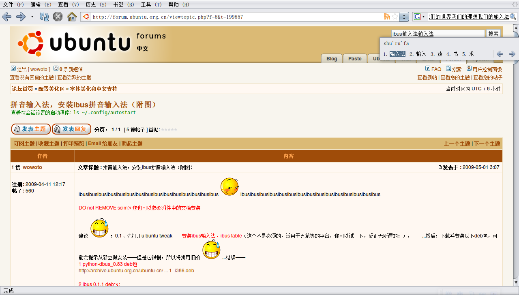Image resolution: width=519 pixels, height=295 pixels.
Task: Click 查看活跃的主题 link
Action: [x=75, y=77]
